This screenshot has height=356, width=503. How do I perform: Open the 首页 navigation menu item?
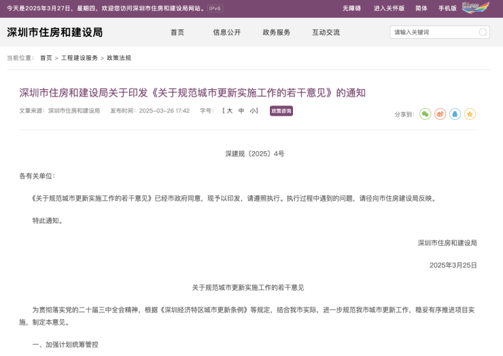[x=177, y=32]
